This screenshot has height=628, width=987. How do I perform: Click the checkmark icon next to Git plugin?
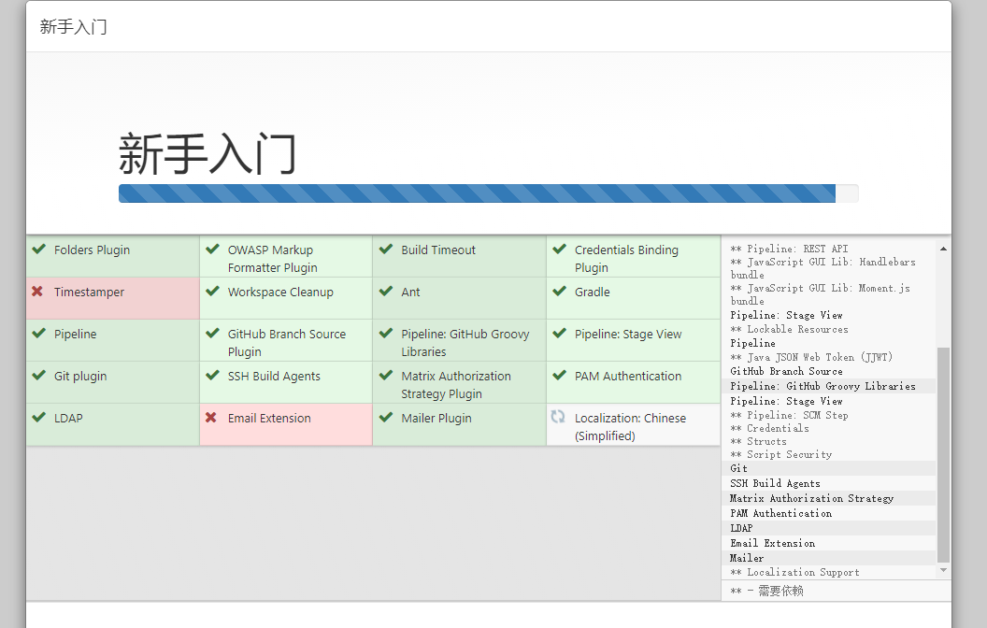click(39, 376)
